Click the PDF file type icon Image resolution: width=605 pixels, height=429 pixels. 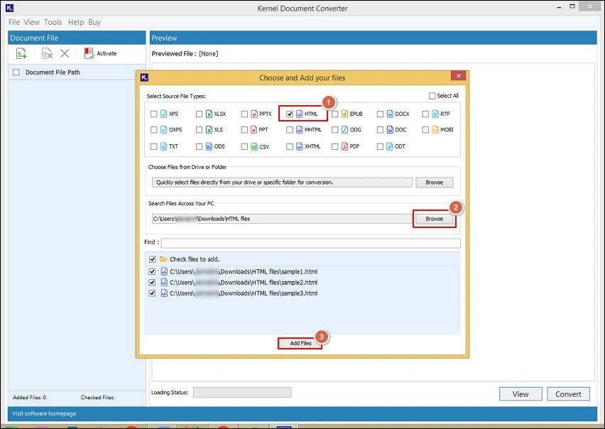coord(344,146)
